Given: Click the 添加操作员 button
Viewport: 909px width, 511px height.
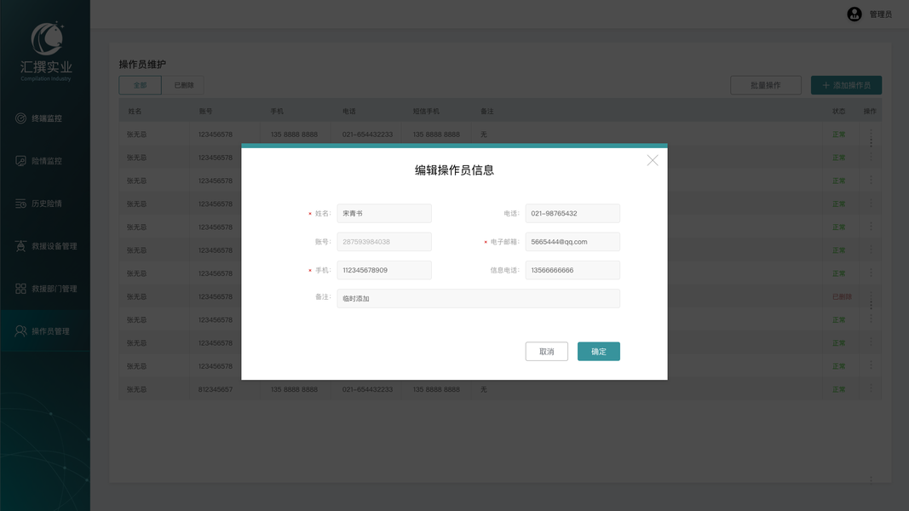Looking at the screenshot, I should tap(847, 85).
